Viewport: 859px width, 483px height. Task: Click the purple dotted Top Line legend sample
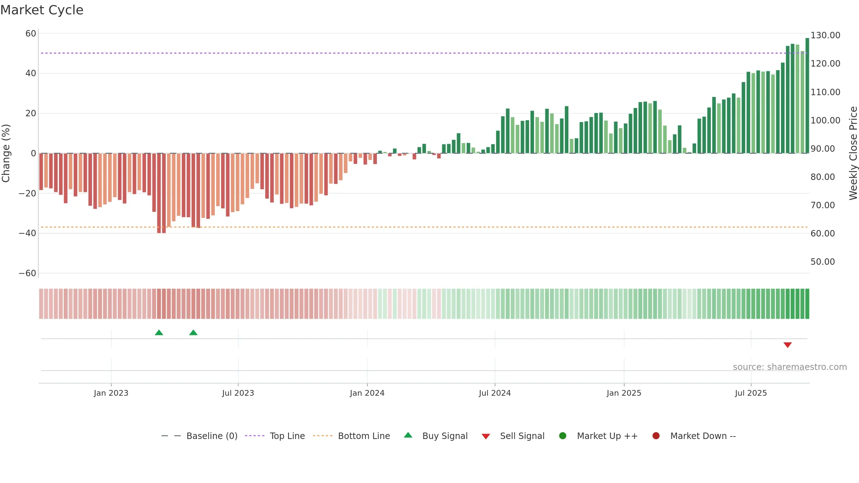(254, 436)
